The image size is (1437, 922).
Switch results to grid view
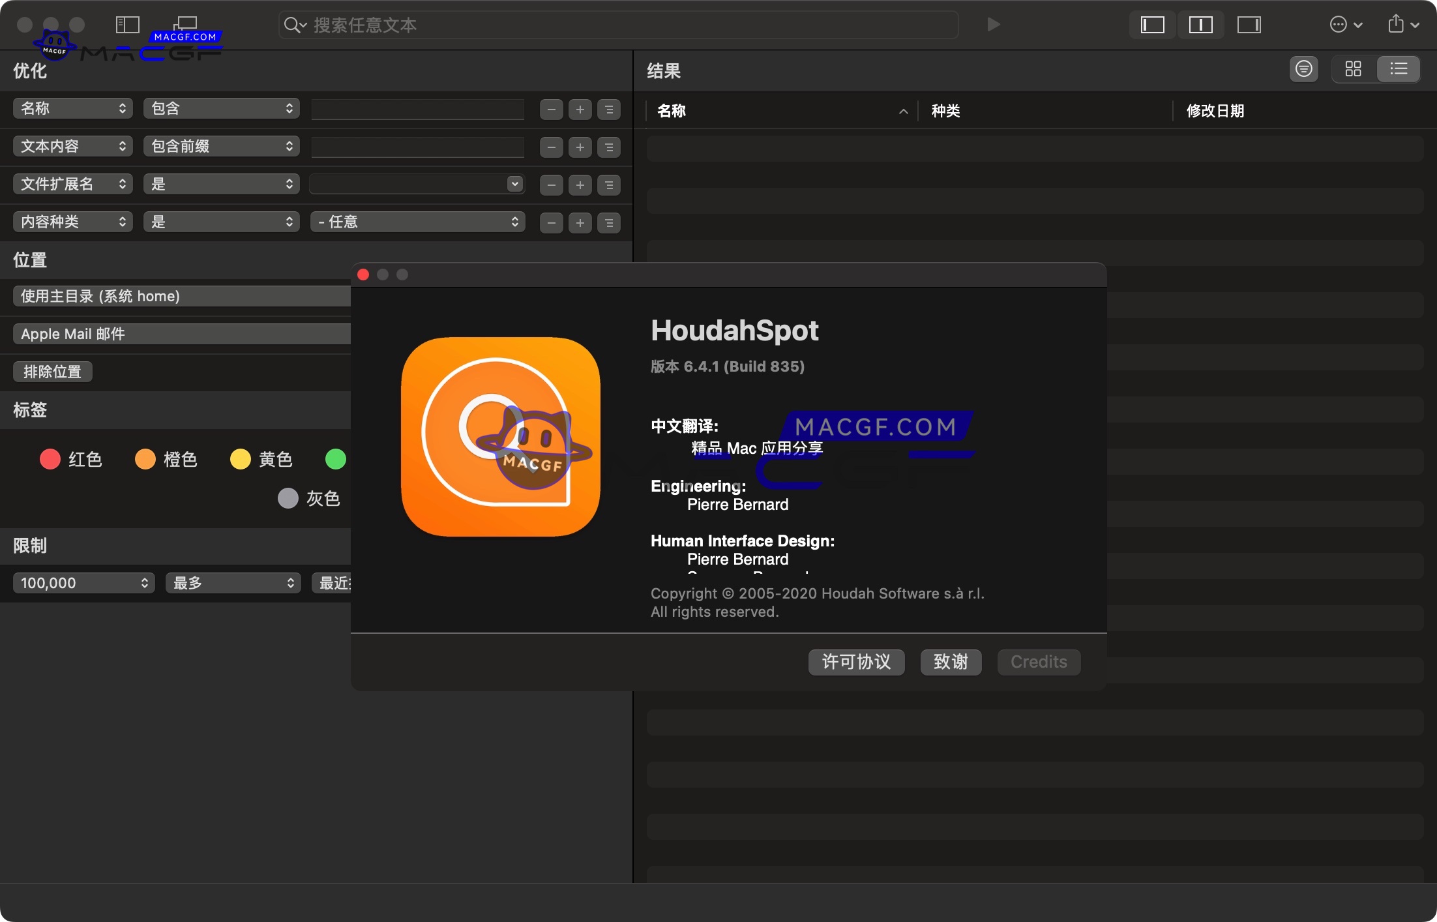coord(1354,68)
